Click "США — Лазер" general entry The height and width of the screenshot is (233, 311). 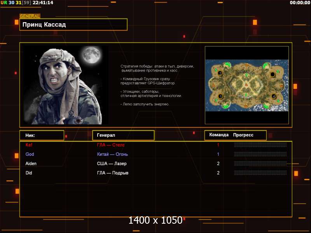[112, 163]
